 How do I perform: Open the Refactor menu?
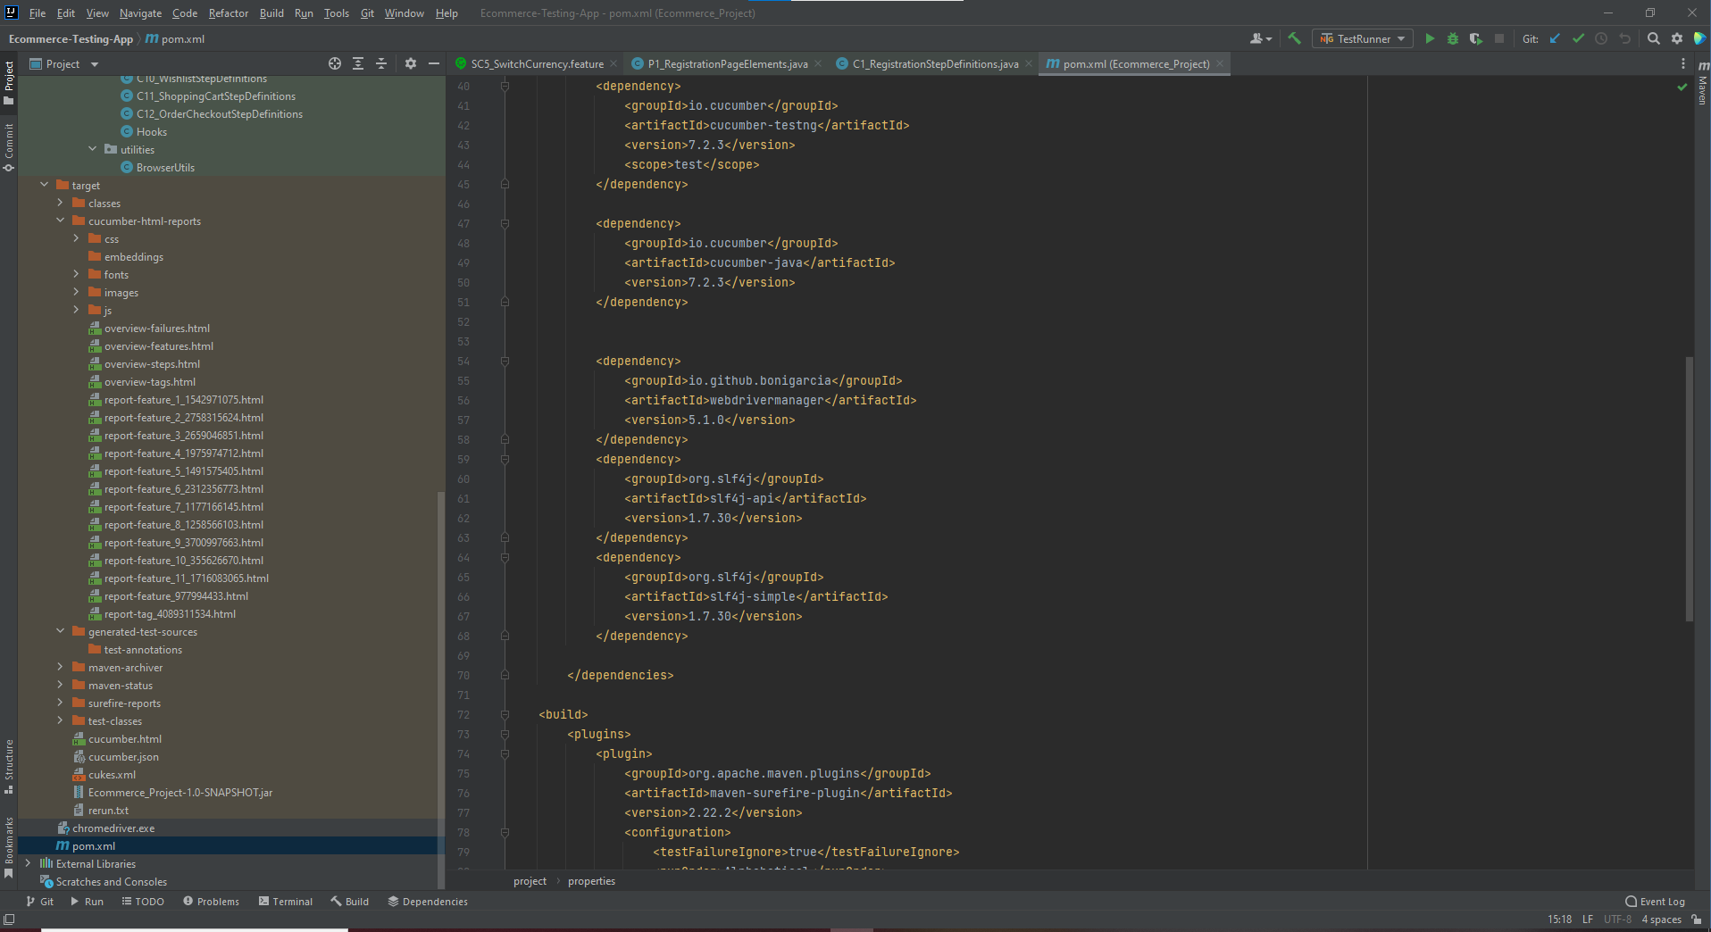tap(229, 13)
